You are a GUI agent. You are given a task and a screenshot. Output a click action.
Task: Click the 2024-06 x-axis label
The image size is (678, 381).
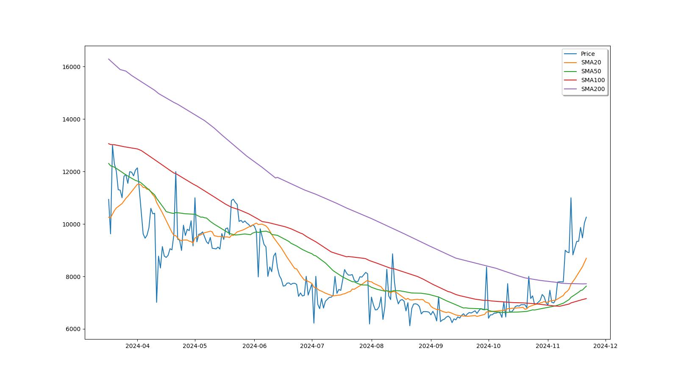[254, 346]
